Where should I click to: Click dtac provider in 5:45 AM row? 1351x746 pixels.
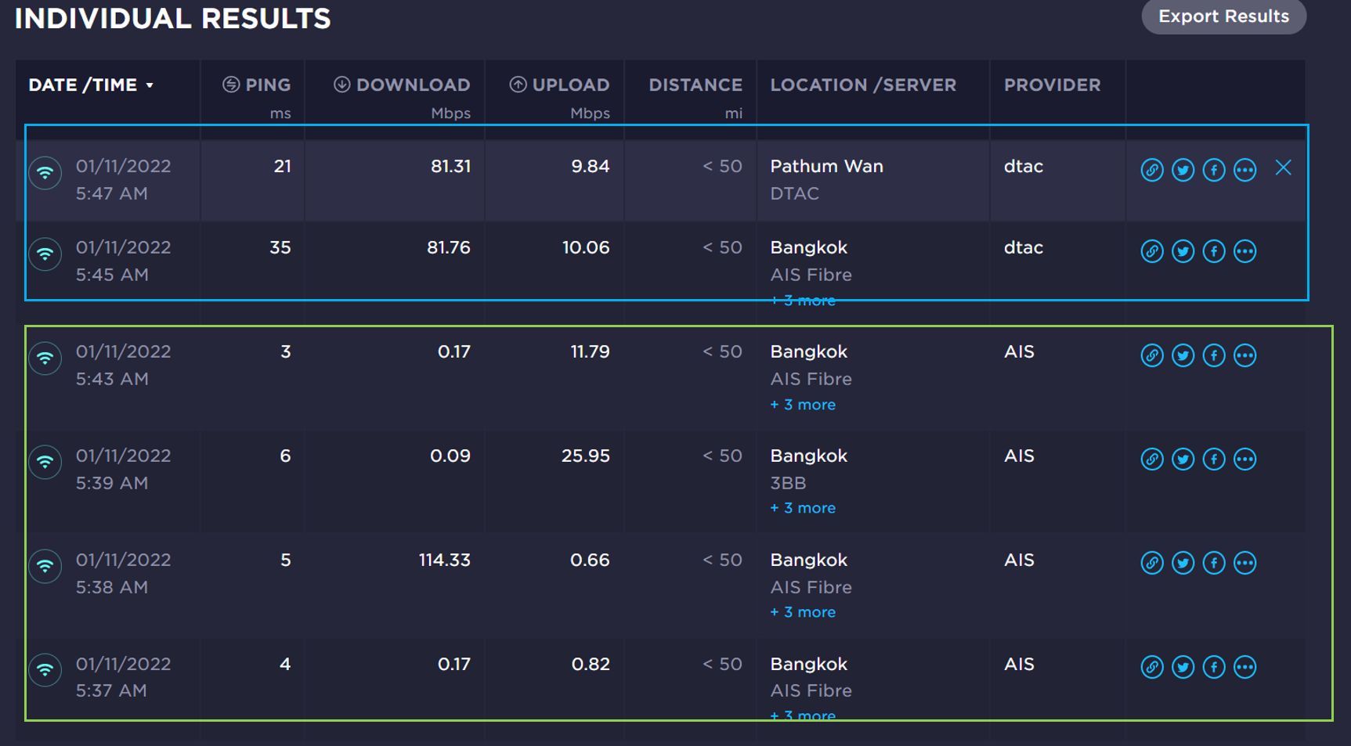coord(1023,247)
